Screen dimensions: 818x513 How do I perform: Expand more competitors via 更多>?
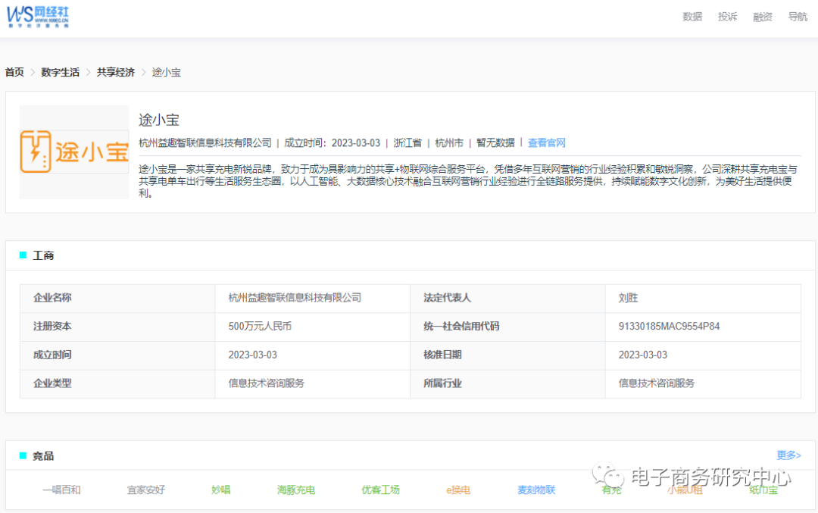tap(788, 455)
